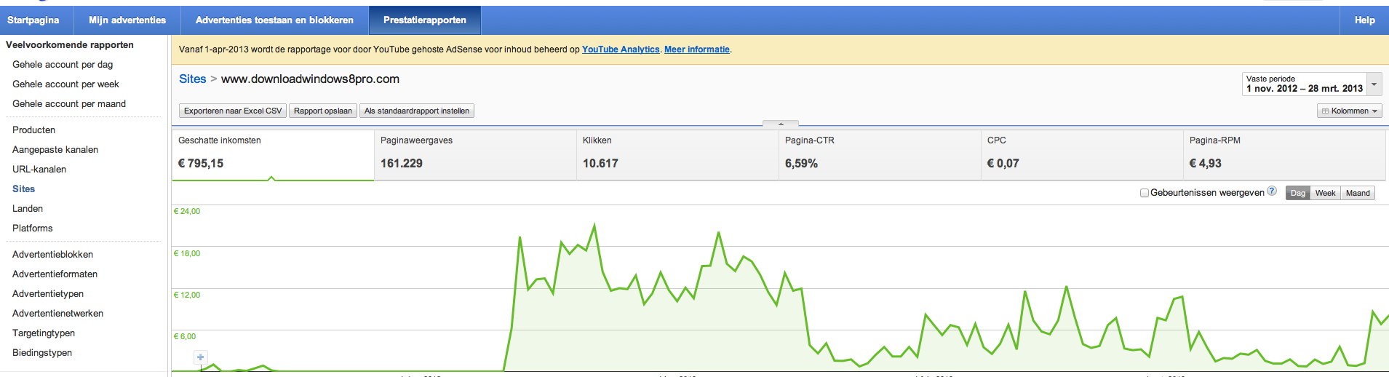The image size is (1389, 377).
Task: Select Sites in the sidebar
Action: click(x=23, y=188)
